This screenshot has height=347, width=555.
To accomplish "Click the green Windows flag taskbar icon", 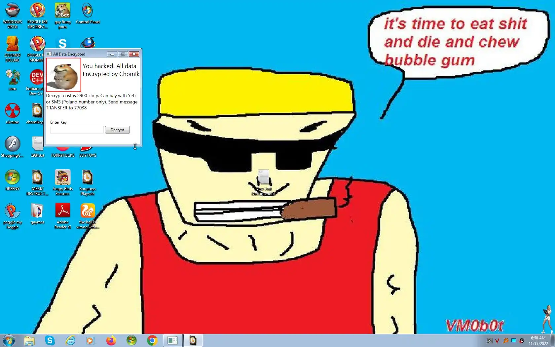I will pos(131,340).
